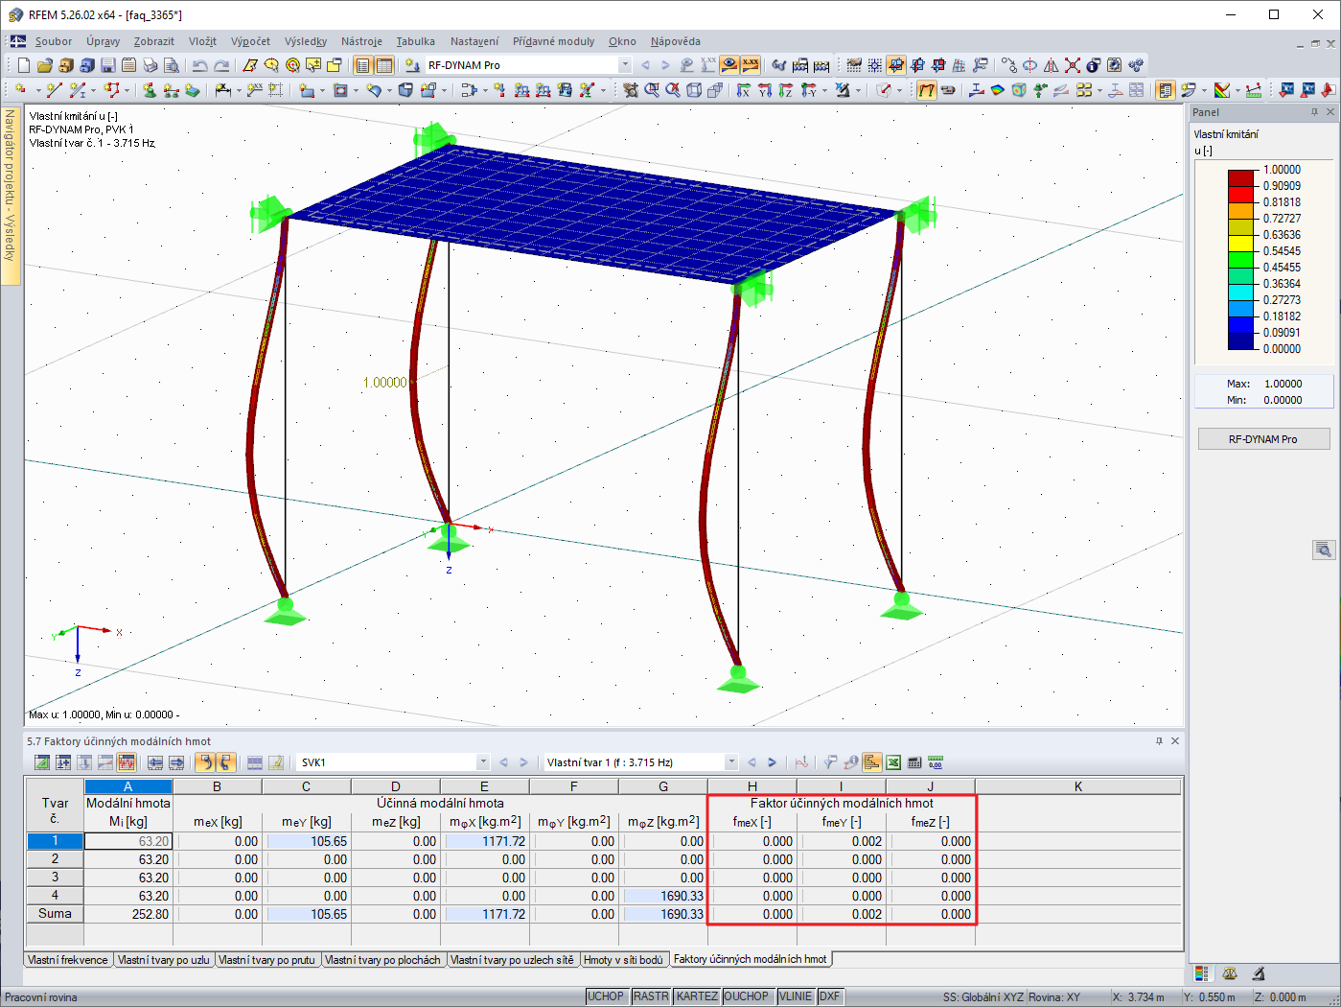Image resolution: width=1341 pixels, height=1007 pixels.
Task: Select the column A header in the table
Action: (x=127, y=786)
